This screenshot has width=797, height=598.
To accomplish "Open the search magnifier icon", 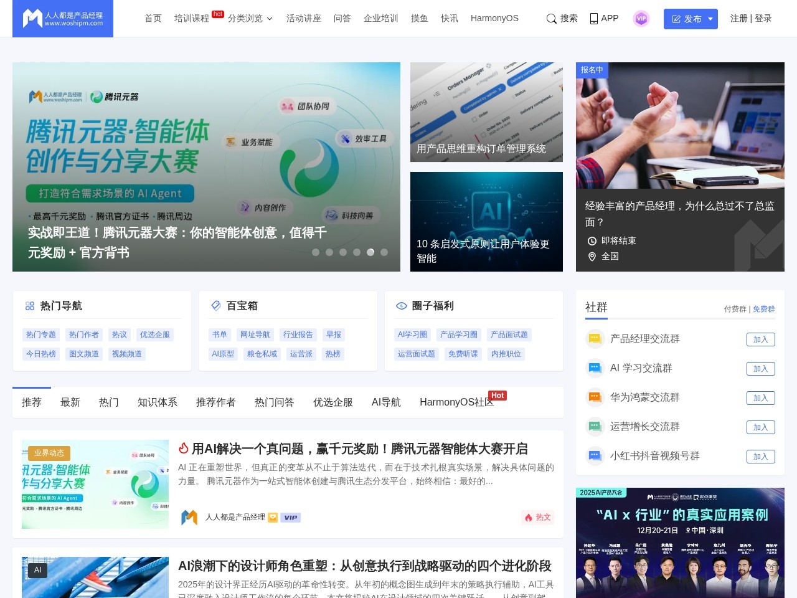I will tap(552, 19).
